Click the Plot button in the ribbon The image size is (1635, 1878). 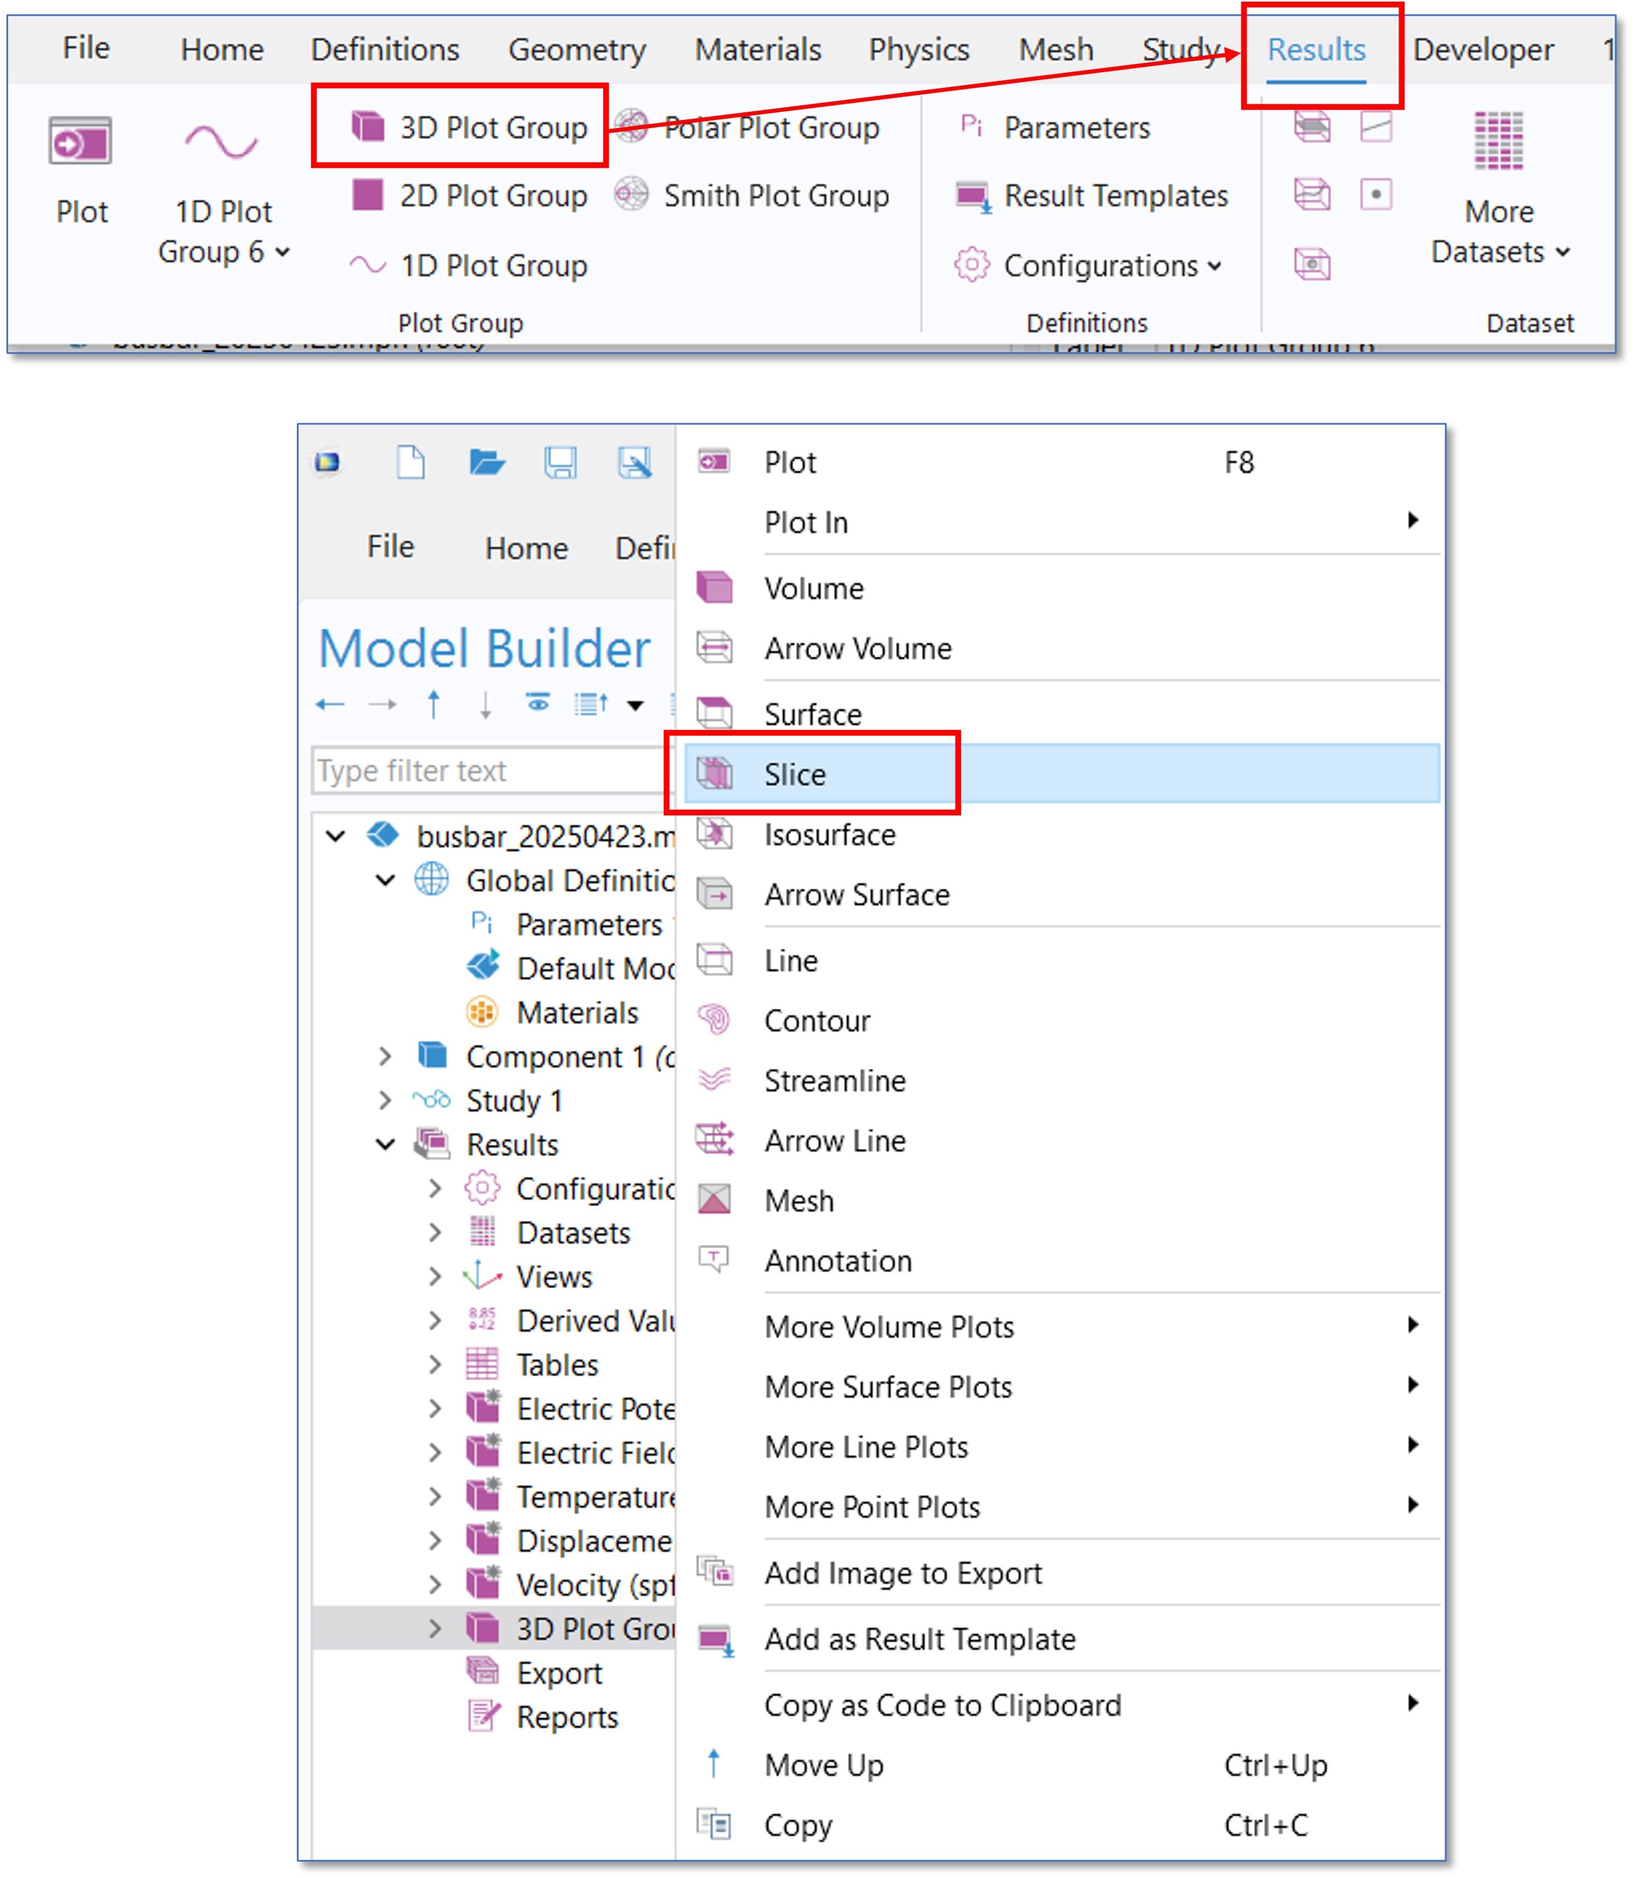(81, 169)
